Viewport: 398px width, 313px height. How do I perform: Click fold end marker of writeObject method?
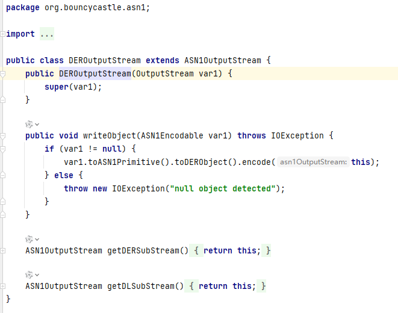(x=2, y=215)
